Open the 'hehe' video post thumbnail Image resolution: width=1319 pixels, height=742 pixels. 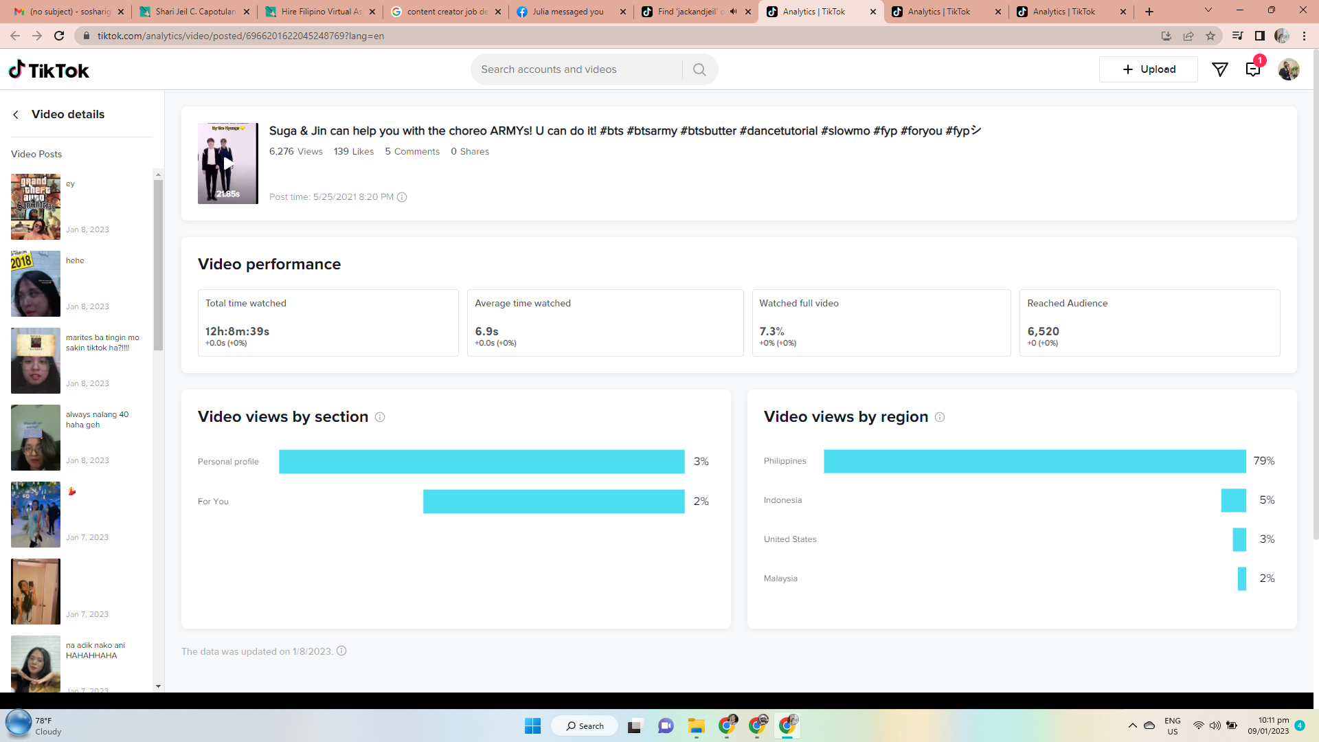click(36, 284)
